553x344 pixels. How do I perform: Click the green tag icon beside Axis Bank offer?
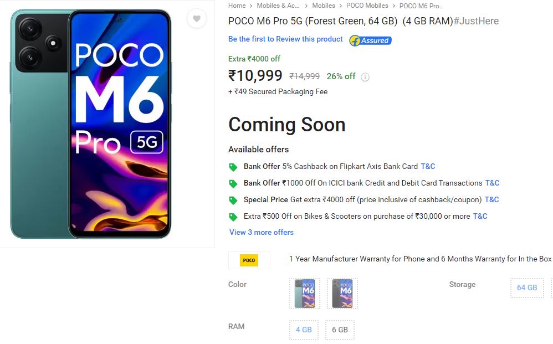coord(233,167)
